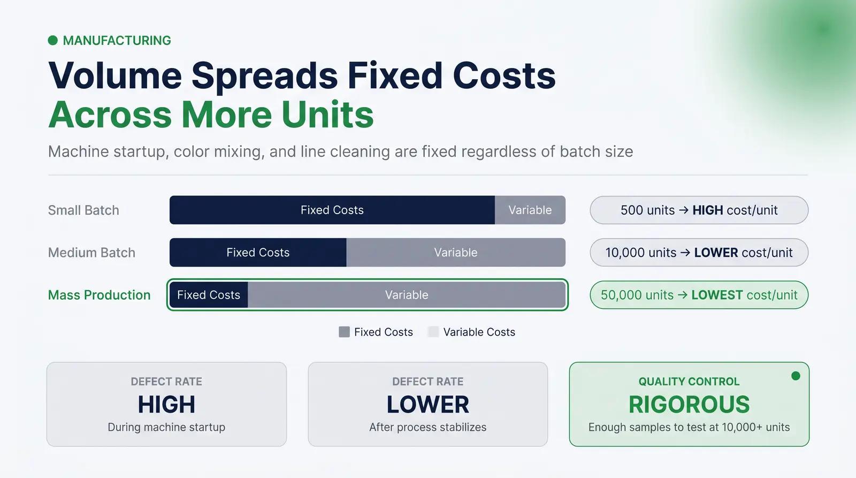
Task: Click the Medium Batch Fixed Costs bar
Action: [x=258, y=253]
